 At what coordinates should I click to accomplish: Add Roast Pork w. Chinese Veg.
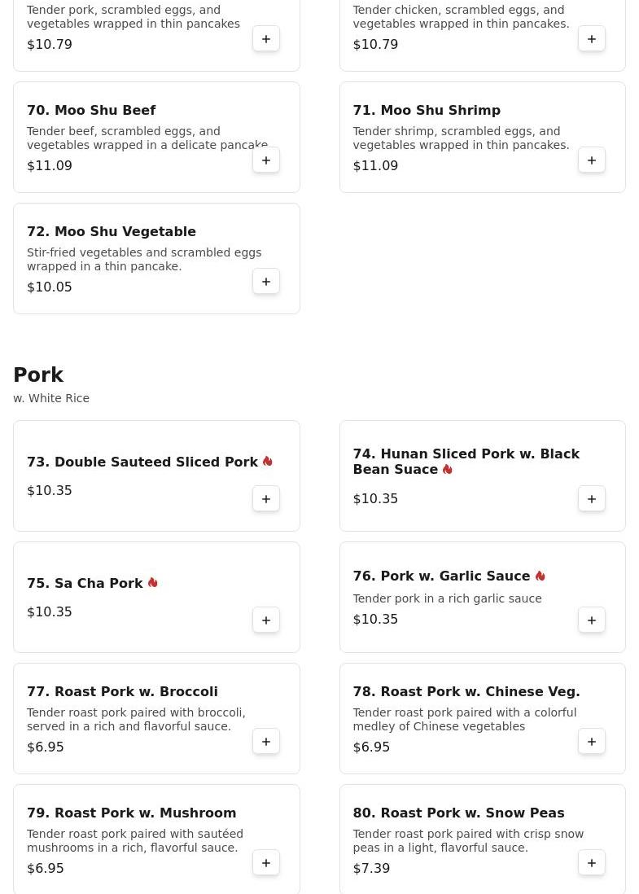point(592,742)
